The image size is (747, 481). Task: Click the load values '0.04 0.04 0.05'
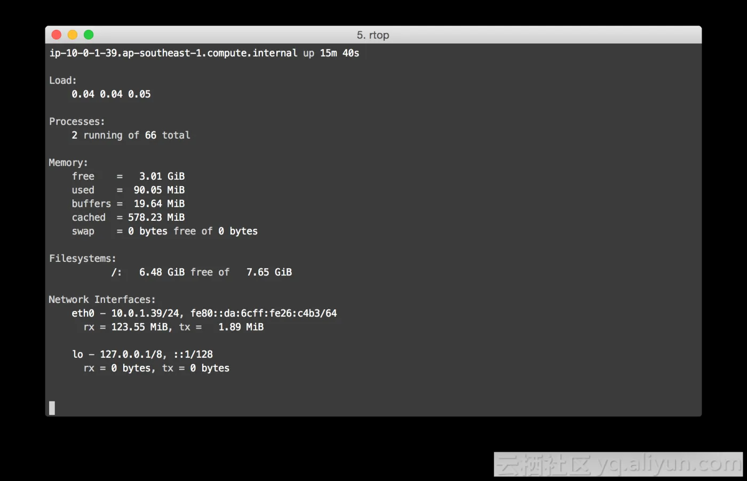[111, 94]
